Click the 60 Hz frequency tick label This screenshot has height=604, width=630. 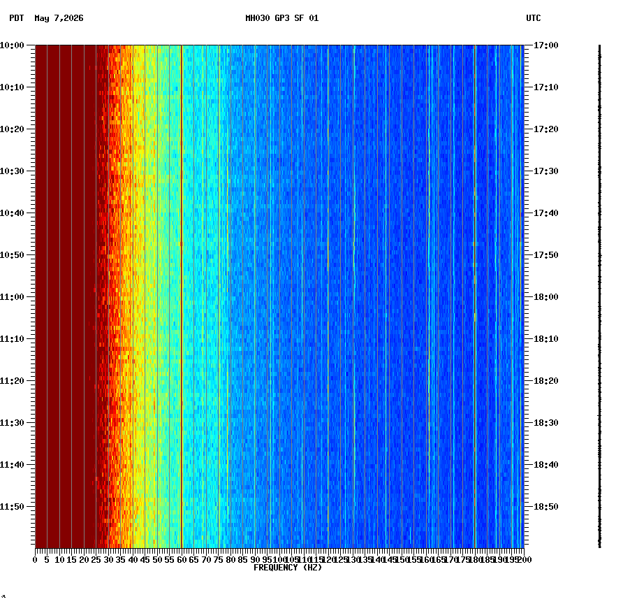182,560
